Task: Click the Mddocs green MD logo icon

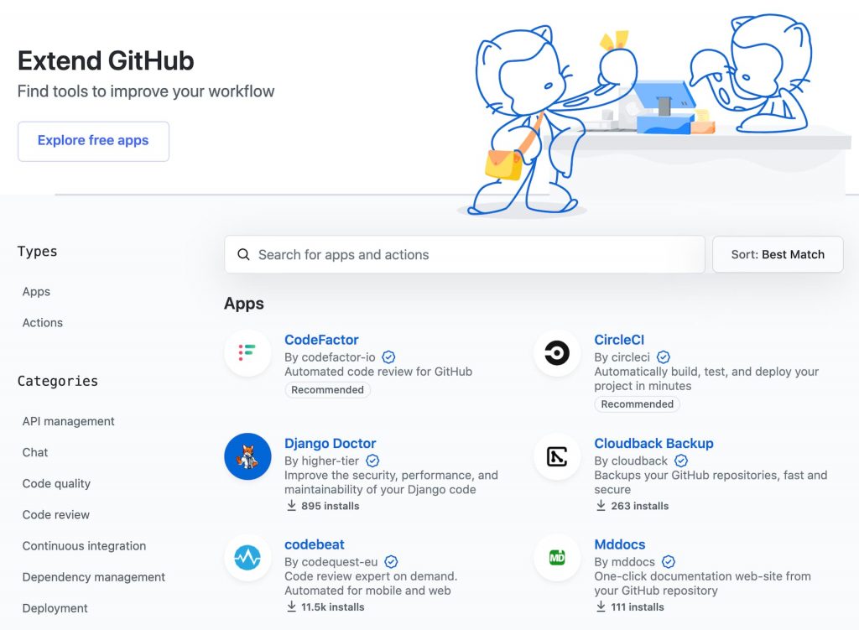Action: (557, 558)
